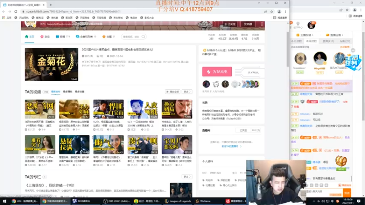Open the 主播任务 floating badge
The image size is (365, 205).
click(354, 62)
